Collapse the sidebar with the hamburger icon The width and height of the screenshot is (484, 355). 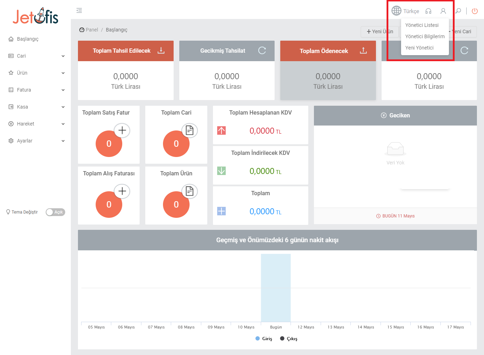point(79,11)
